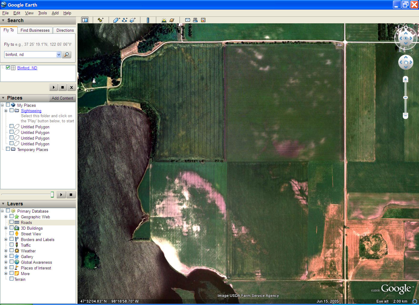Add a placemark with pushpin icon
Viewport: 419px width, 305px height.
(101, 20)
